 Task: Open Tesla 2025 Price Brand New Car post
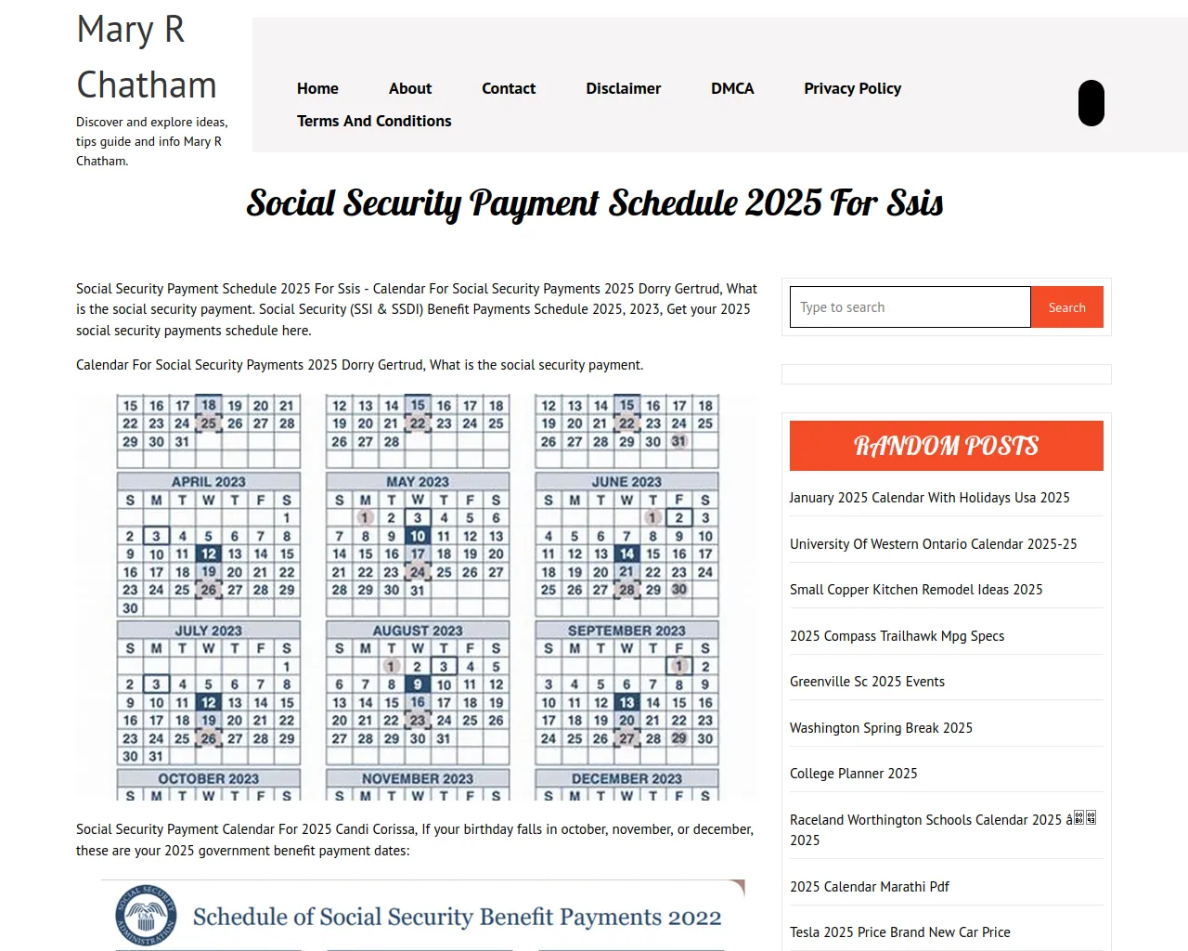pyautogui.click(x=899, y=932)
